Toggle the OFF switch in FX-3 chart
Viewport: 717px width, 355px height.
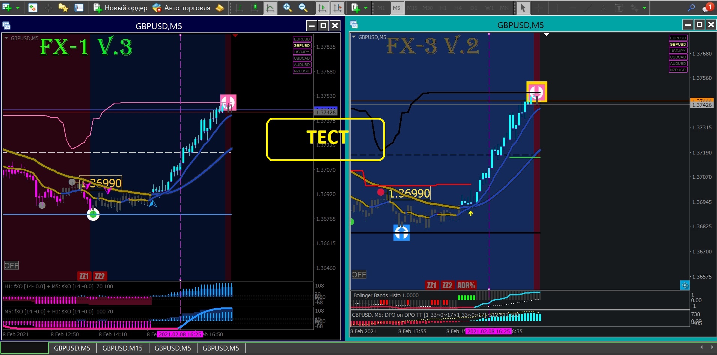pos(359,274)
